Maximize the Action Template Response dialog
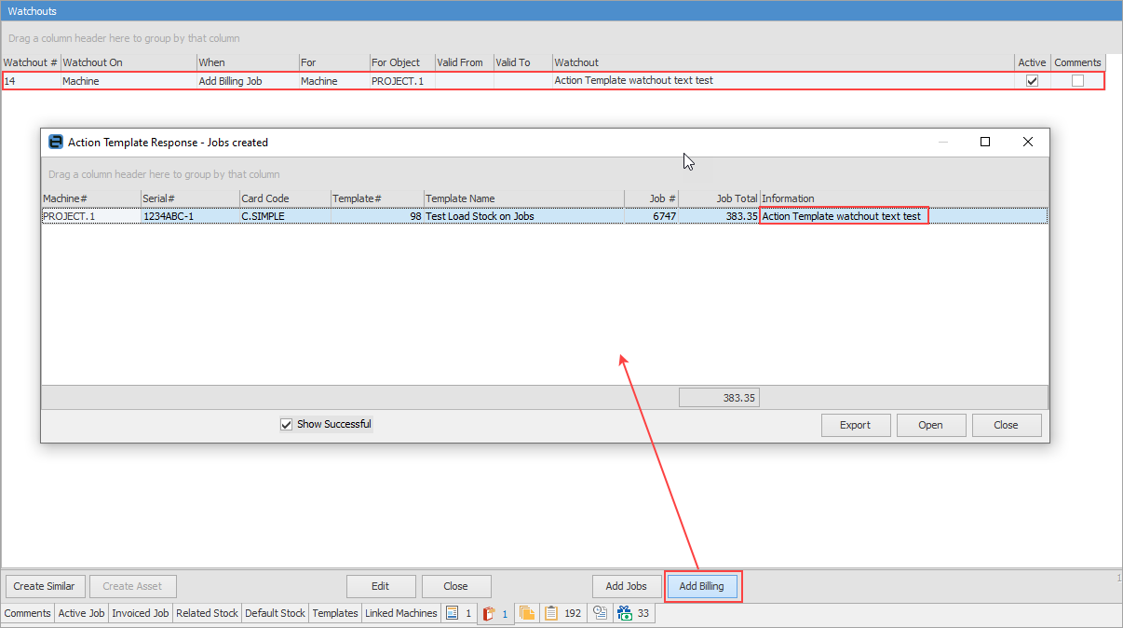The image size is (1123, 628). [985, 143]
